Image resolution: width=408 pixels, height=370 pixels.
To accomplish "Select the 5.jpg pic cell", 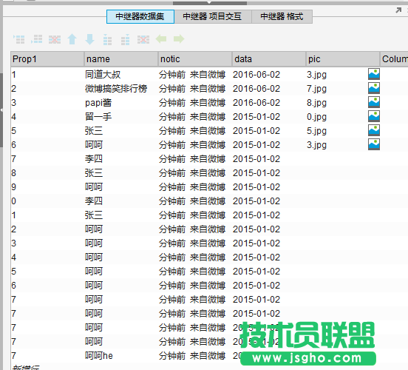I will click(336, 131).
